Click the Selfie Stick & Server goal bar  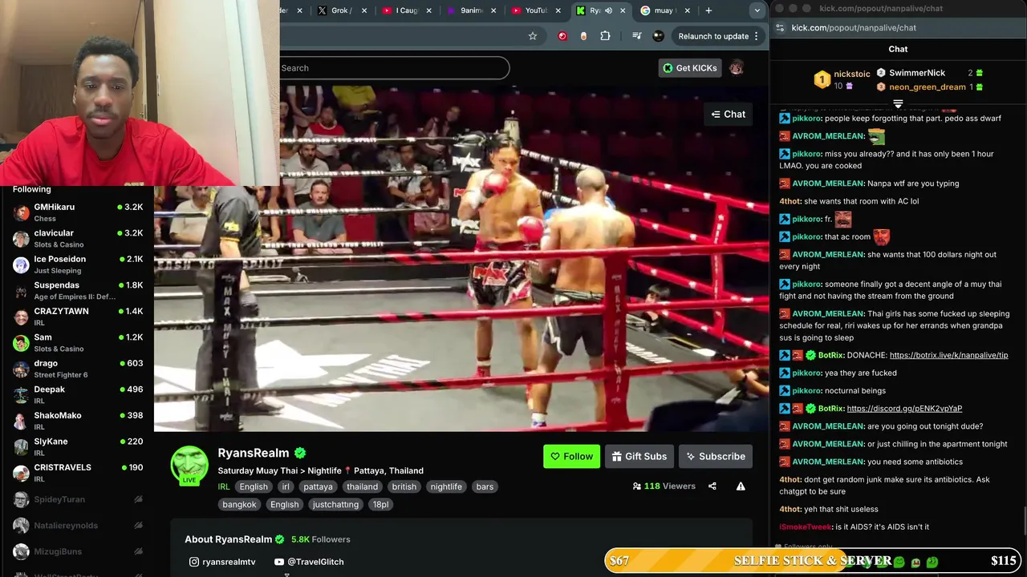[813, 561]
